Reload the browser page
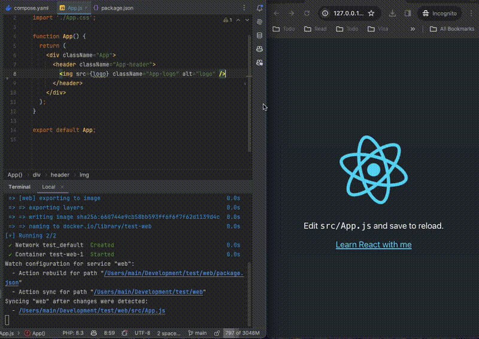 click(307, 13)
